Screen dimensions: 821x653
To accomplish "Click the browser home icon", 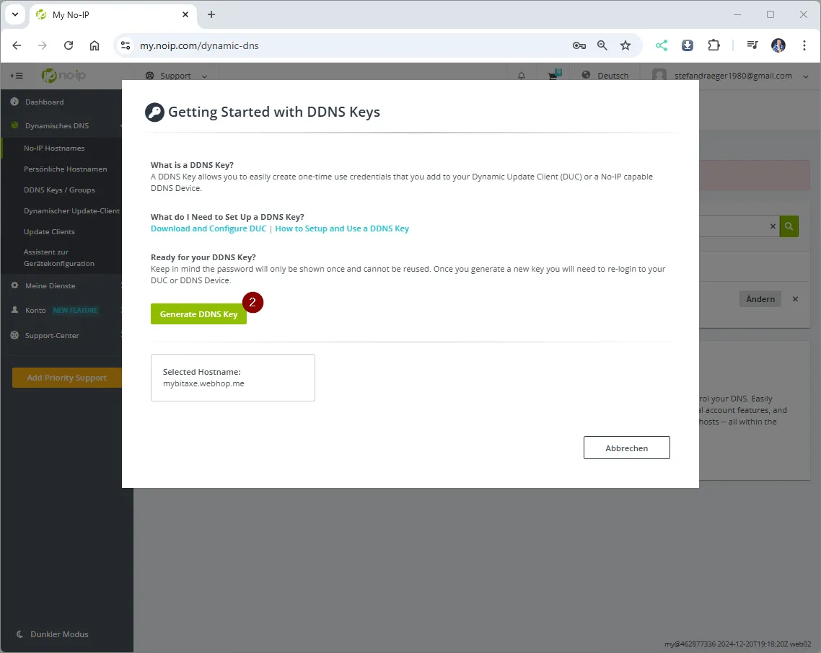I will pyautogui.click(x=95, y=45).
